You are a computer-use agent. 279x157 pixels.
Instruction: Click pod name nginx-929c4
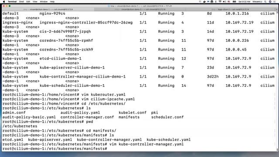pyautogui.click(x=52, y=14)
